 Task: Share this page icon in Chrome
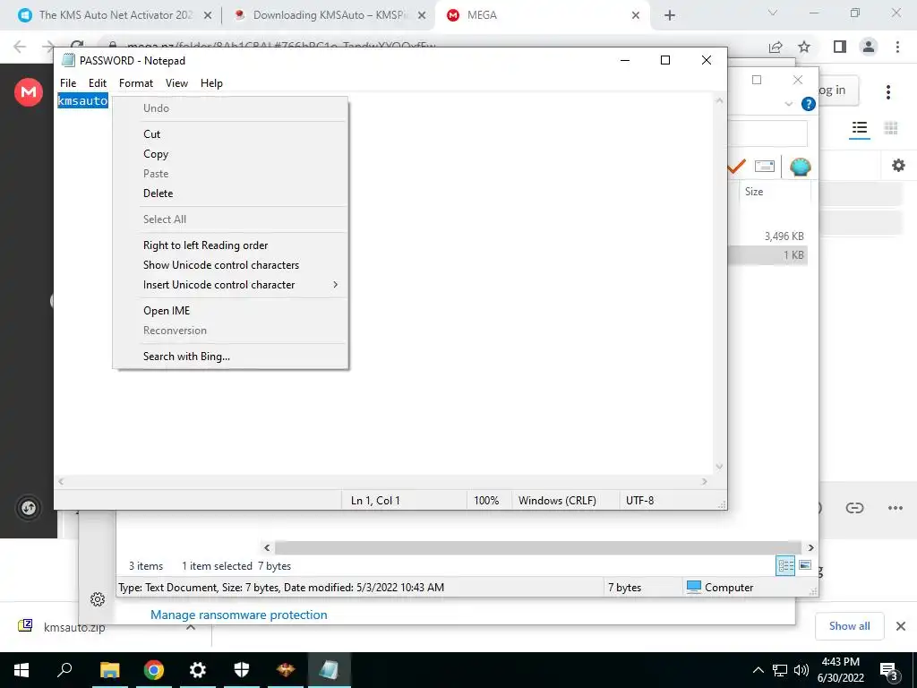776,47
